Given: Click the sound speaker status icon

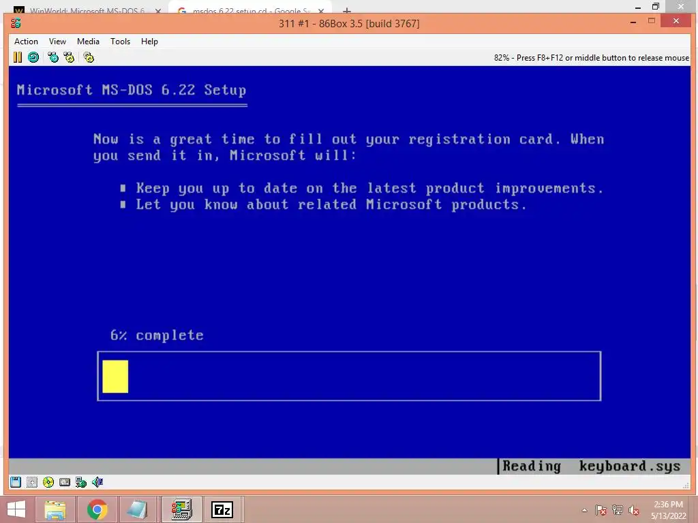Looking at the screenshot, I should click(97, 482).
